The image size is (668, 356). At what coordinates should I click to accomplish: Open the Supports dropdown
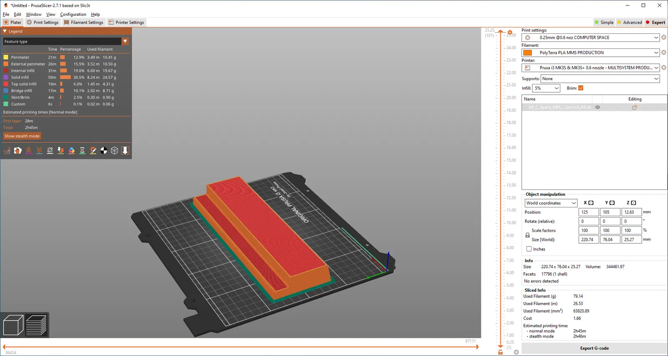600,78
